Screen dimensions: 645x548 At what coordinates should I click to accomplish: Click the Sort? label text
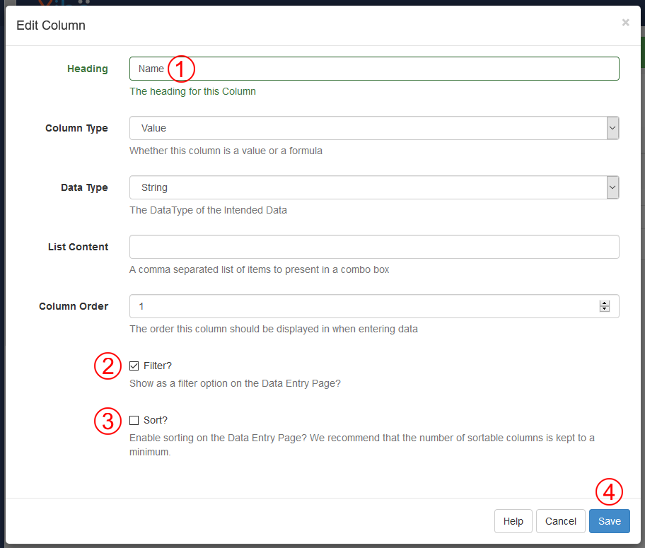tap(156, 420)
